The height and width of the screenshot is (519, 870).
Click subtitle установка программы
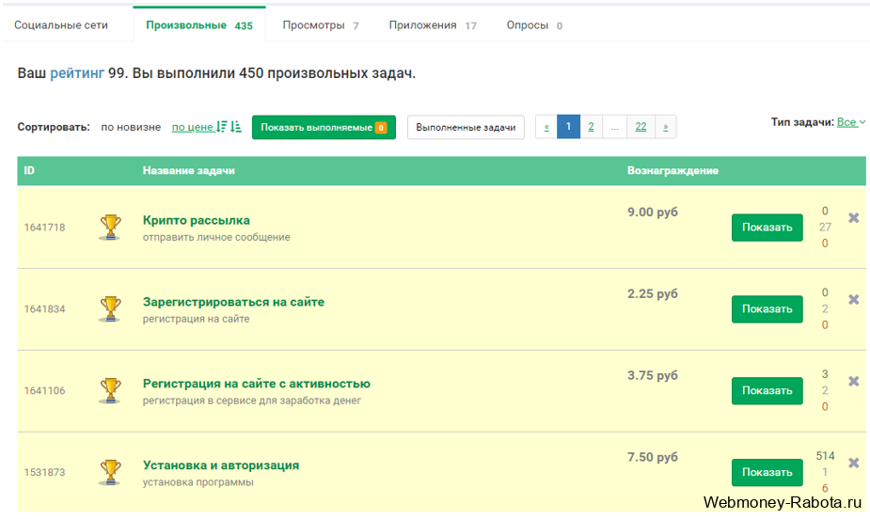point(198,482)
